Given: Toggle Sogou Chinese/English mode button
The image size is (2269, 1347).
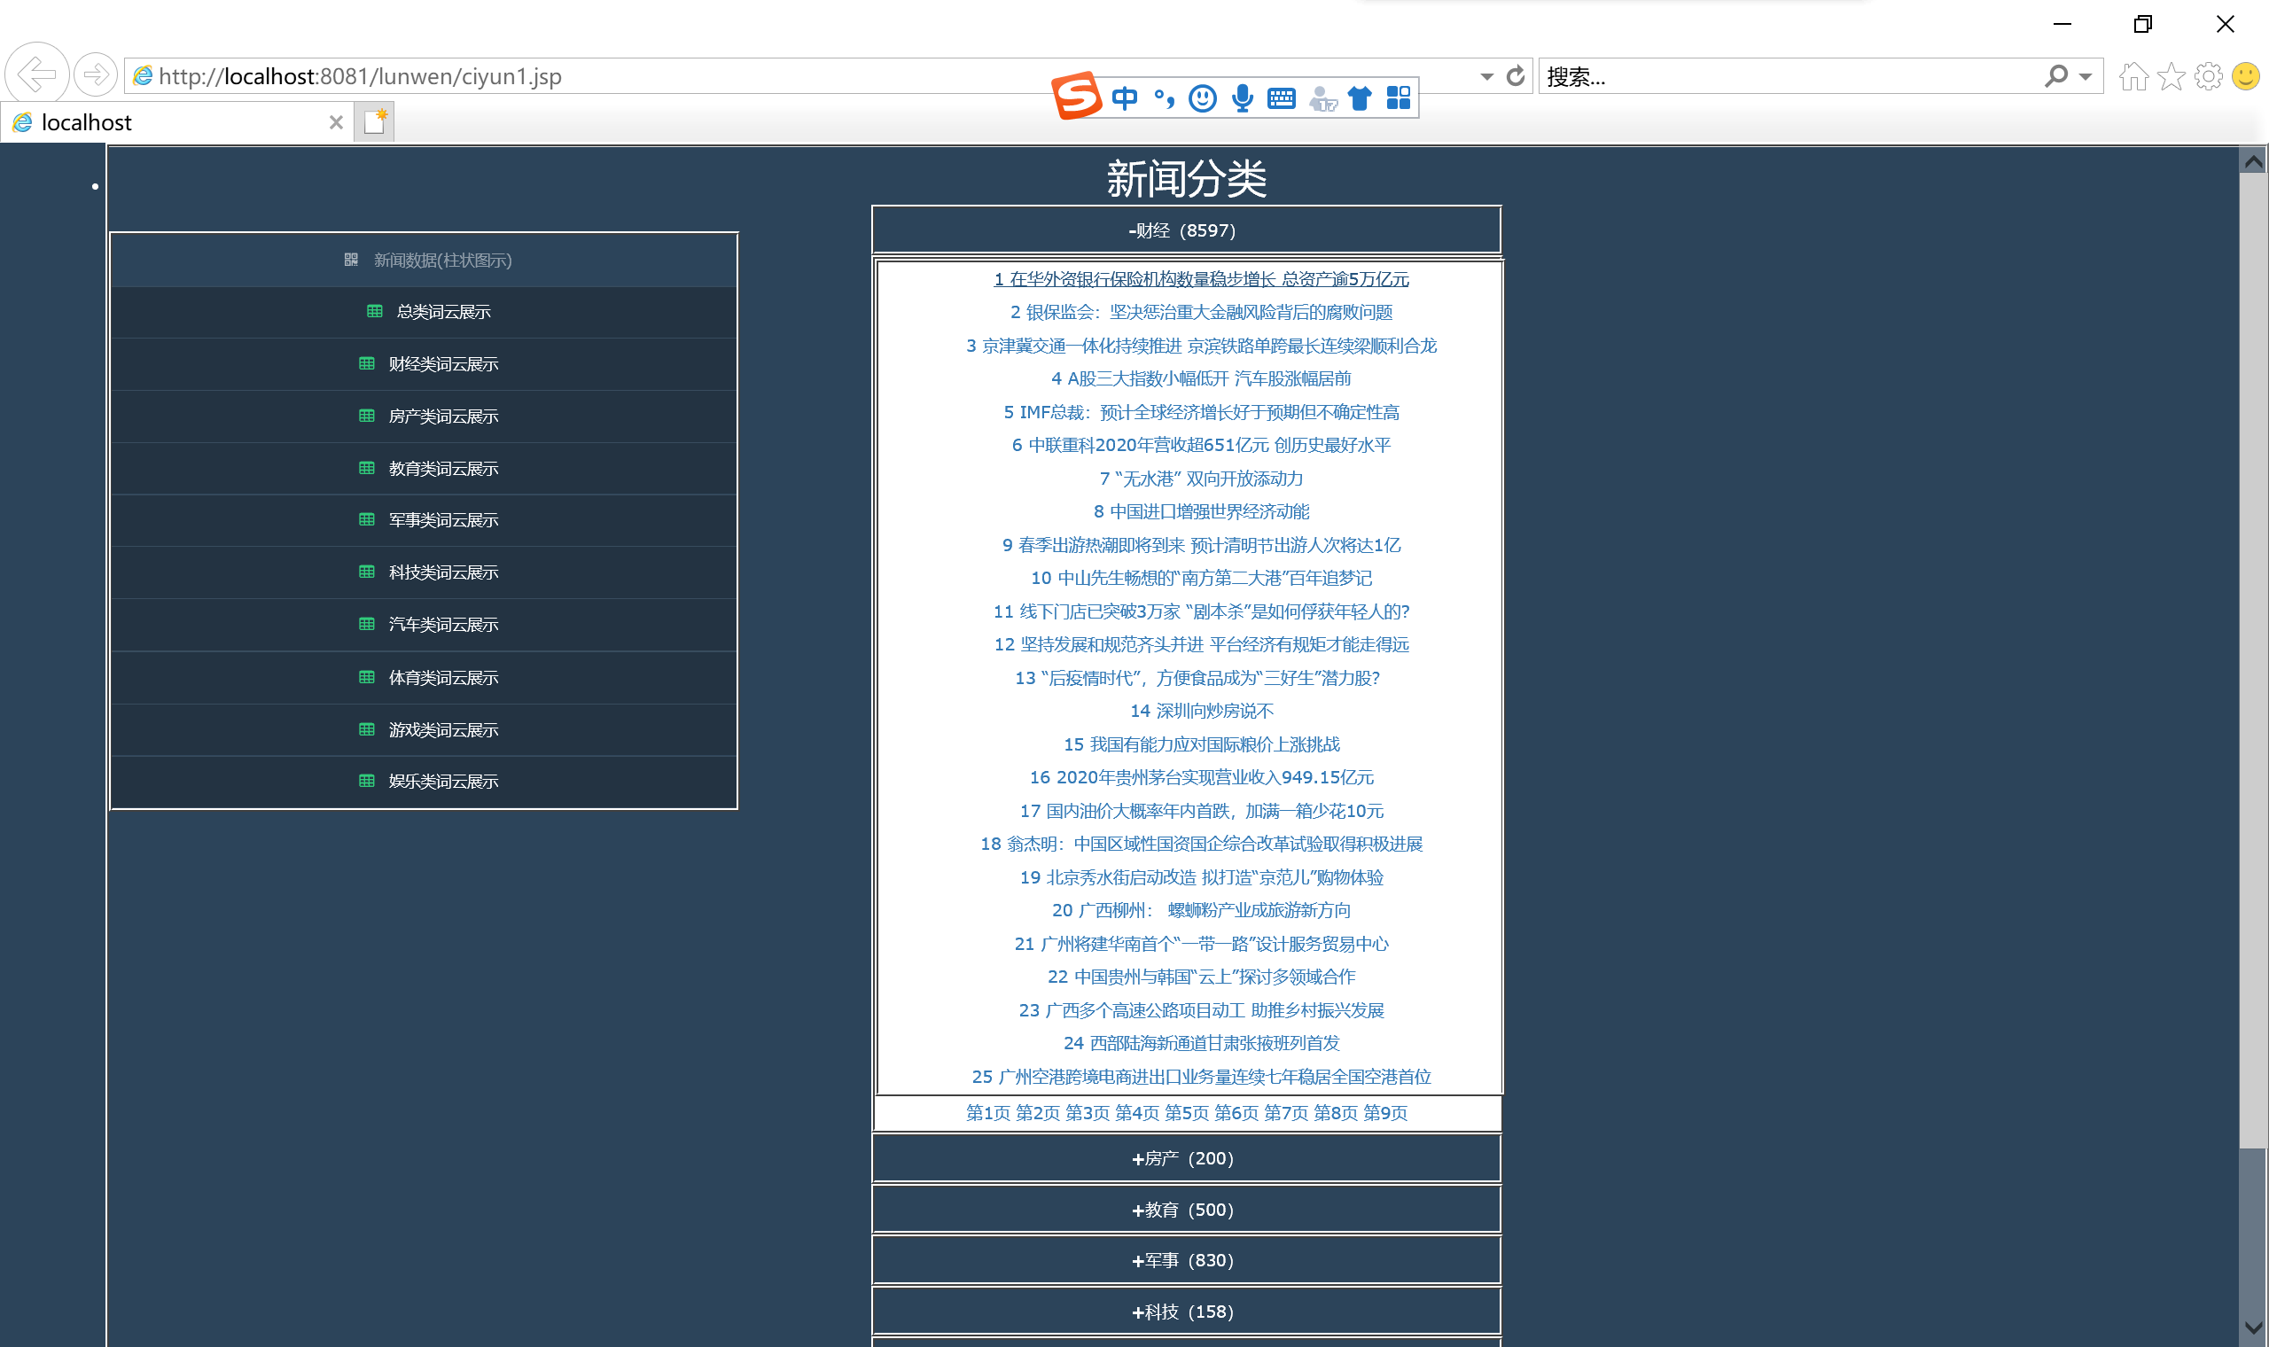Looking at the screenshot, I should [1125, 98].
